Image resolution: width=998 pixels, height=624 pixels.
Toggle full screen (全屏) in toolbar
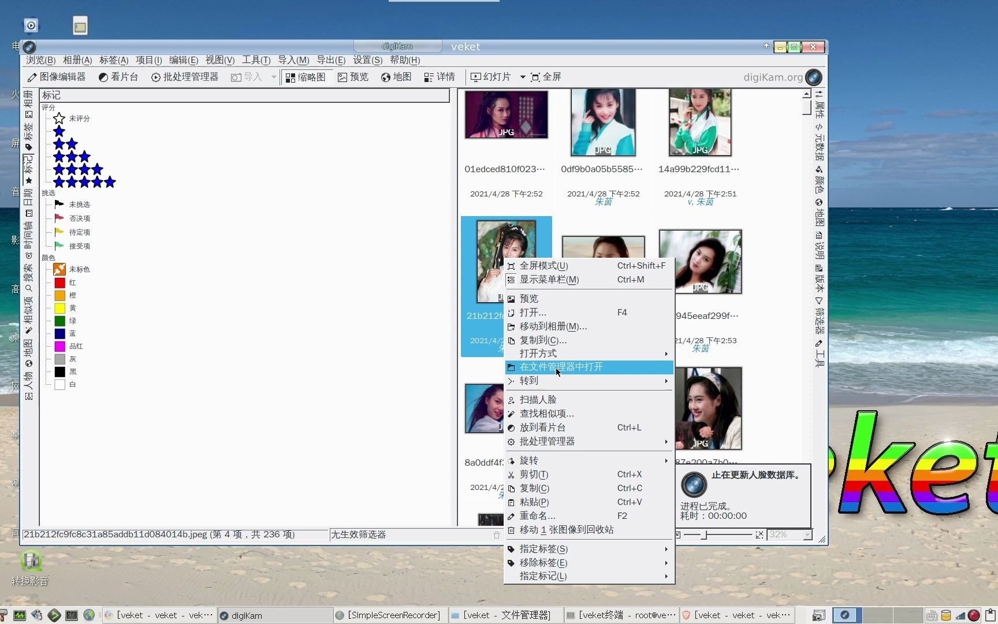point(546,77)
